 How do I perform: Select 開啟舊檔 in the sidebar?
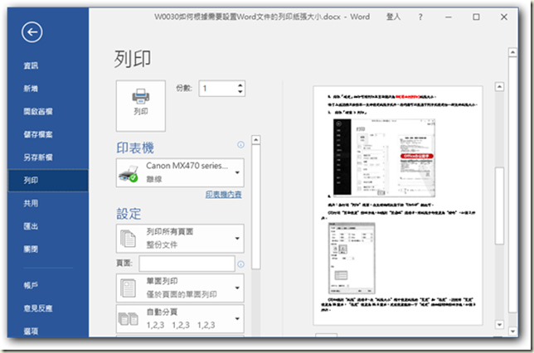[38, 112]
